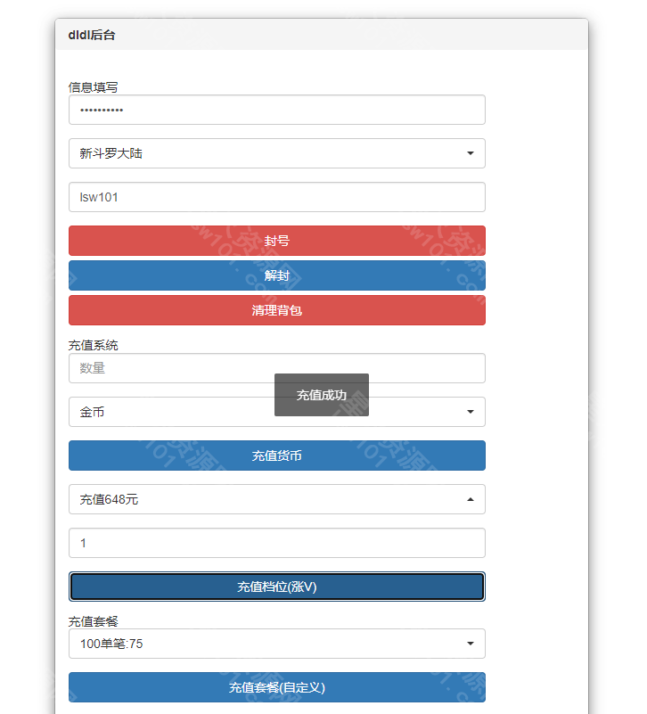Viewport: 647px width, 714px height.
Task: Click the chevron icon on the 100单笔:75 selector
Action: 471,644
